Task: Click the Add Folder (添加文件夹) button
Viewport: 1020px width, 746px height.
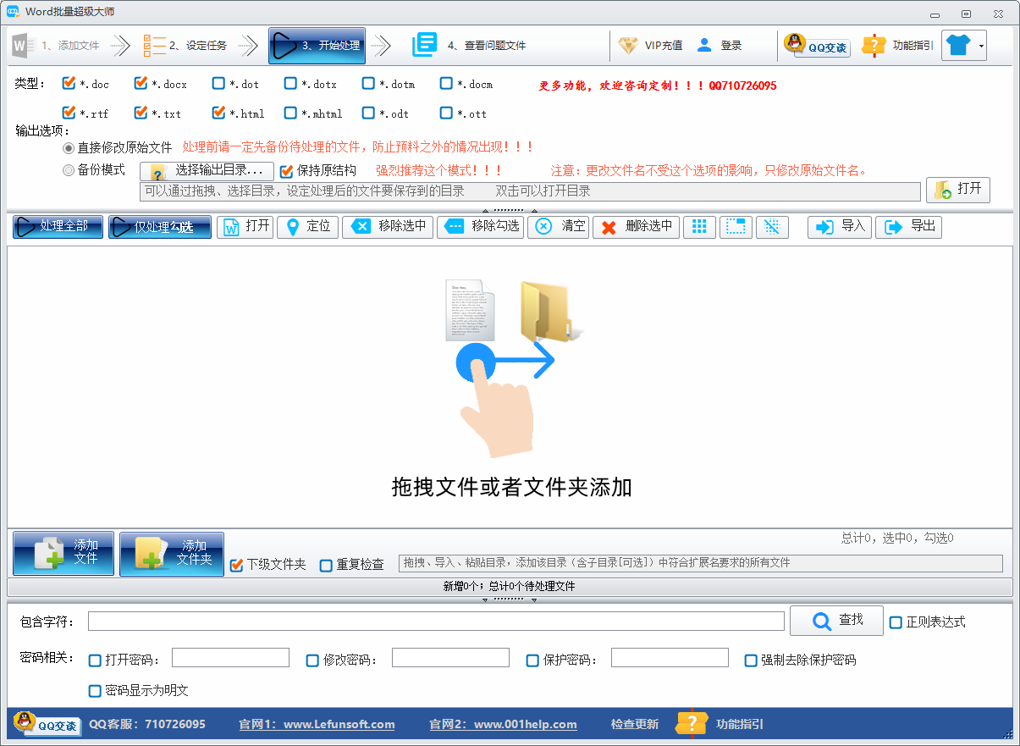Action: (x=172, y=554)
